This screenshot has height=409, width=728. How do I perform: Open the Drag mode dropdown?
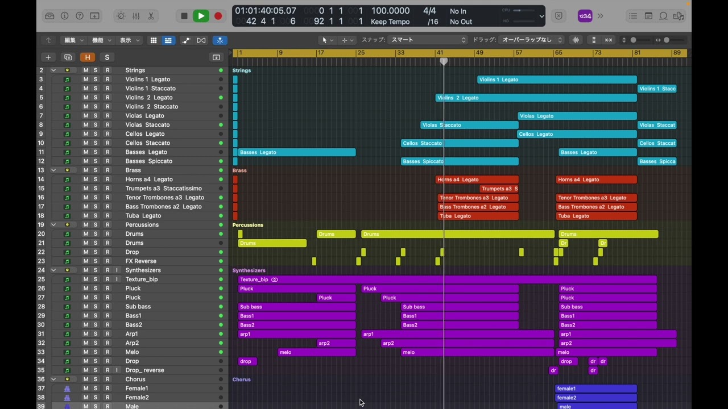[531, 40]
